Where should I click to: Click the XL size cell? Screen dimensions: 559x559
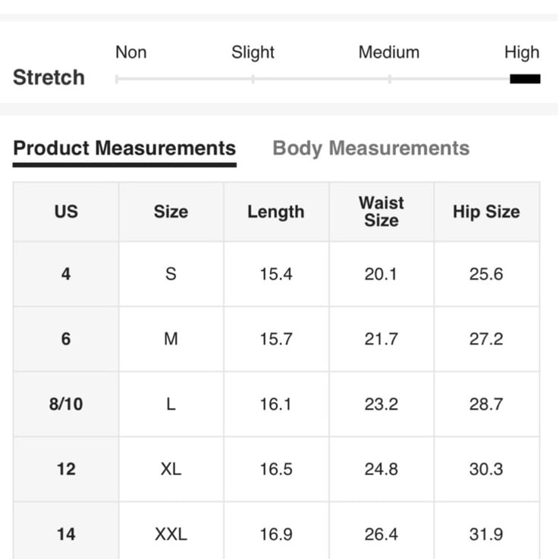coord(171,469)
